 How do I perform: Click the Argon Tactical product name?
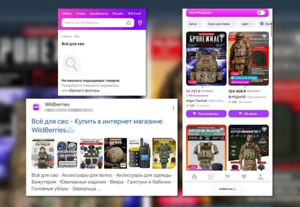click(196, 101)
